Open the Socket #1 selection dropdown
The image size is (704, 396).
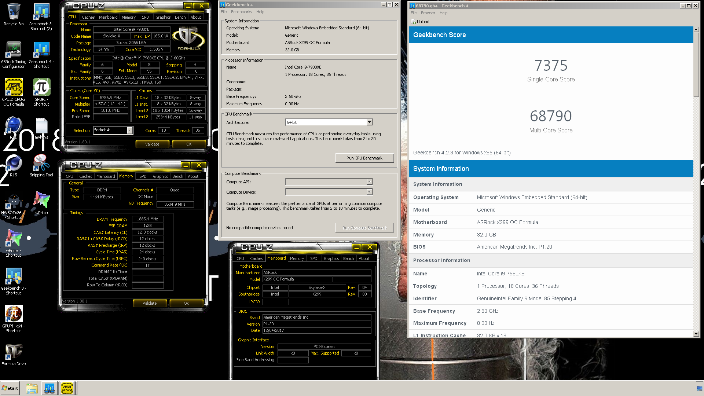click(x=129, y=130)
